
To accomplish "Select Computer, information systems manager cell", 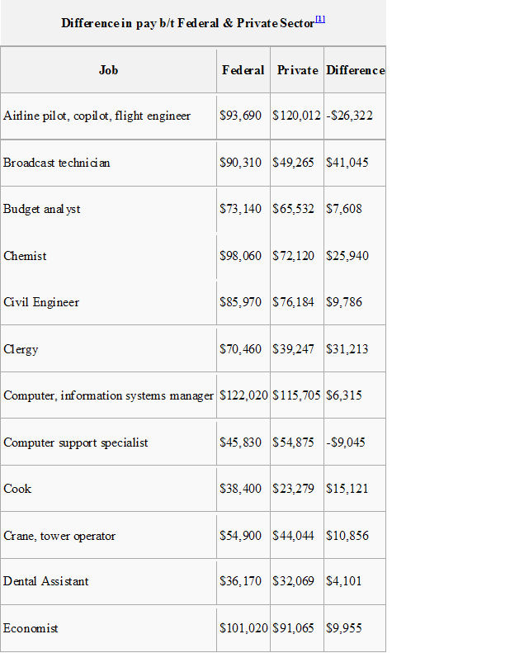I will (108, 395).
